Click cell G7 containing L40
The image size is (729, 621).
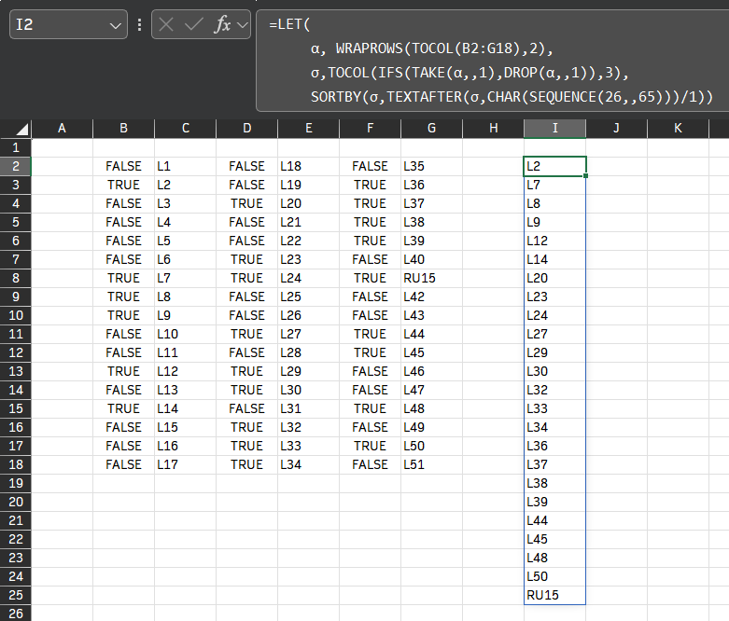tap(431, 259)
